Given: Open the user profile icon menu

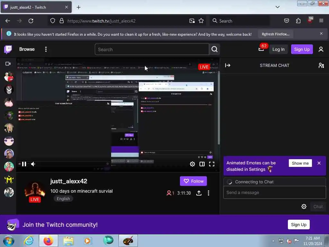Looking at the screenshot, I should pyautogui.click(x=321, y=49).
